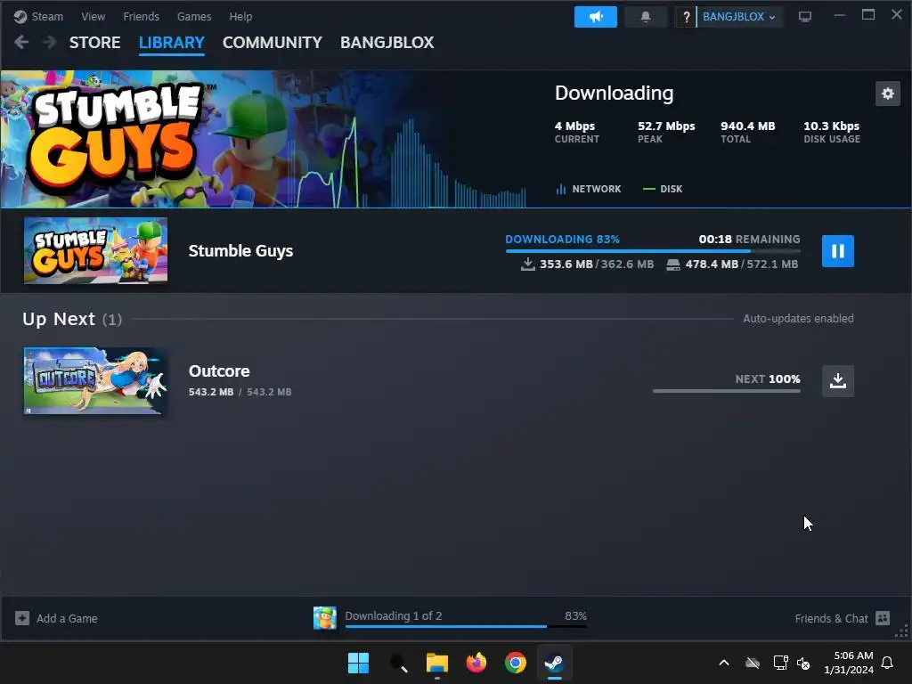Click the 00:18 REMAINING text
The height and width of the screenshot is (684, 912).
pyautogui.click(x=749, y=239)
